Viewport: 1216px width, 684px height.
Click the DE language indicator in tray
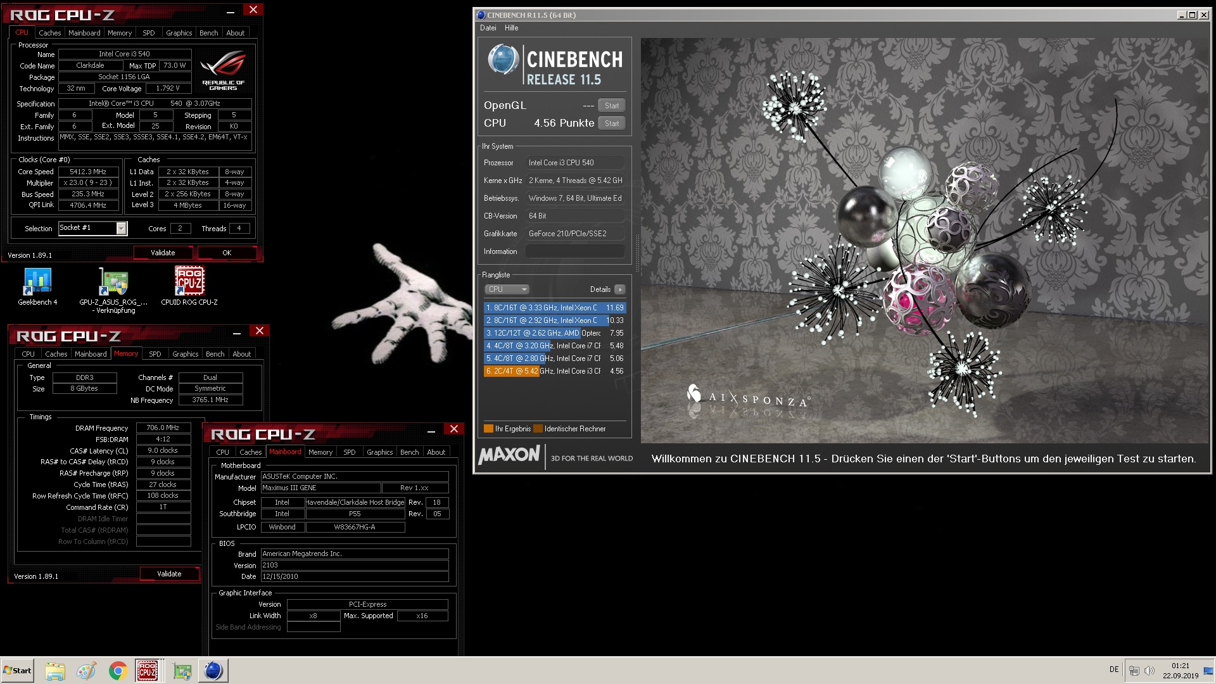pyautogui.click(x=1114, y=669)
